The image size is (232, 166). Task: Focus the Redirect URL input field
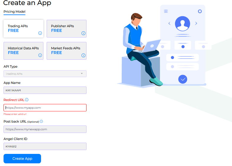tap(45, 108)
